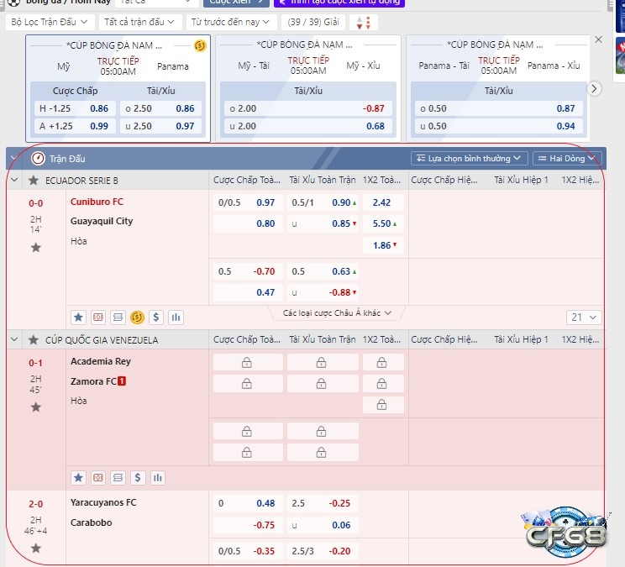Open the Cuniburo FC team name
The width and height of the screenshot is (625, 567).
point(97,202)
